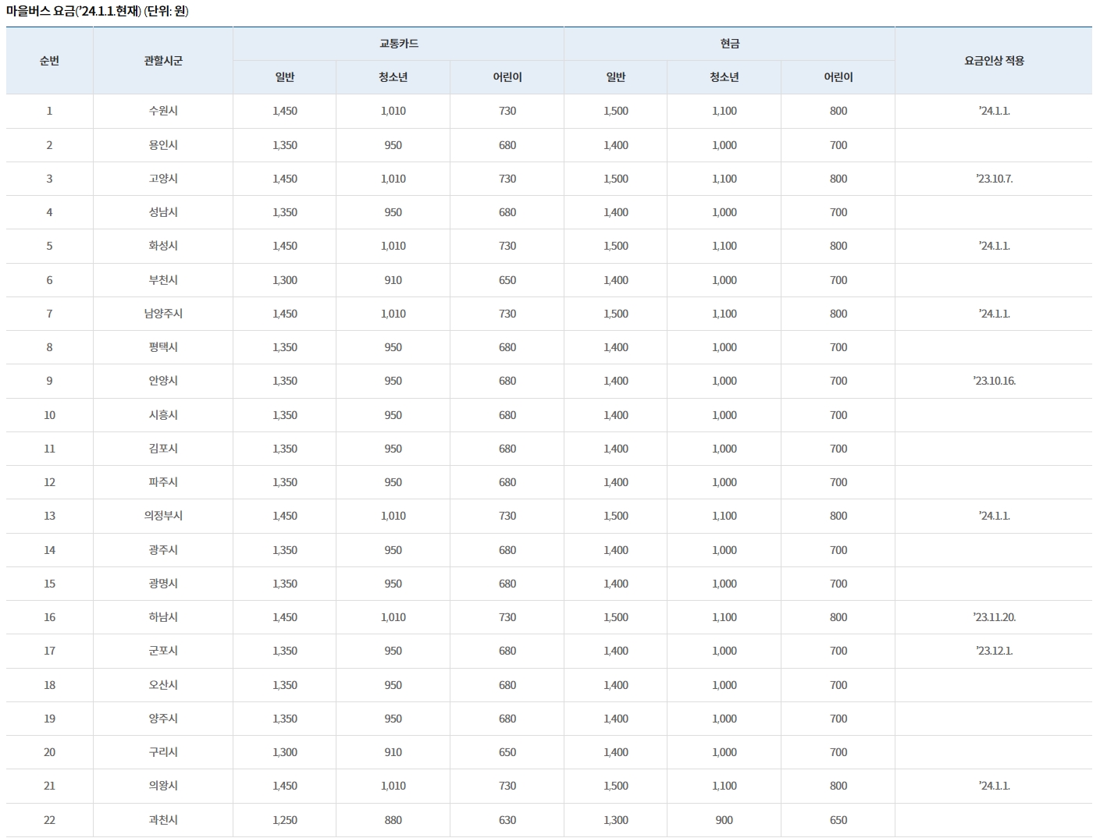Select the 성남시 cell

[163, 212]
